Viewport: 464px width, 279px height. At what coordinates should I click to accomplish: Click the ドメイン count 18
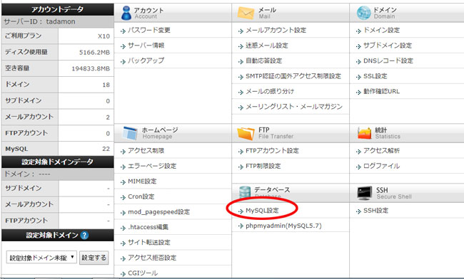106,85
